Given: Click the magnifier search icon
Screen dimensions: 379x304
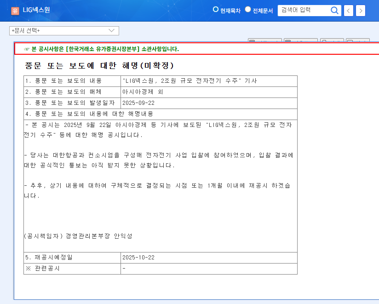Looking at the screenshot, I should (x=334, y=11).
